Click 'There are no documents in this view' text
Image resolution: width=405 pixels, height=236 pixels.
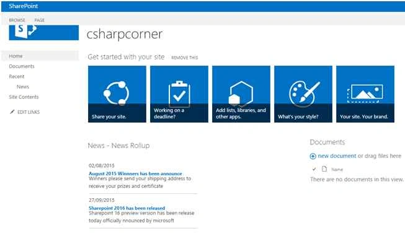click(x=357, y=179)
